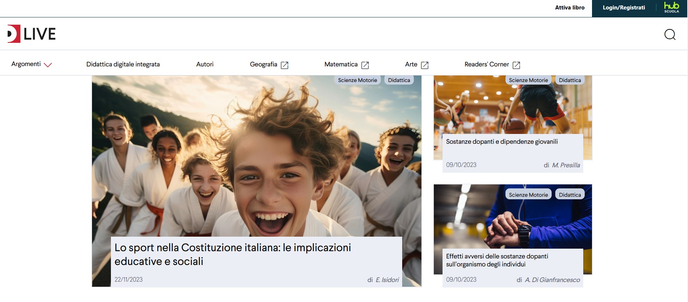This screenshot has width=688, height=302.
Task: Open the Matematica section
Action: [341, 64]
